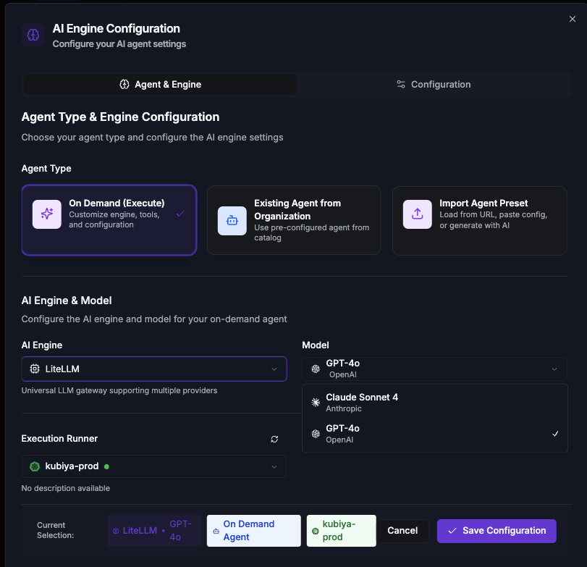587x567 pixels.
Task: Click the brain icon in Agent & Engine tab
Action: [x=124, y=84]
